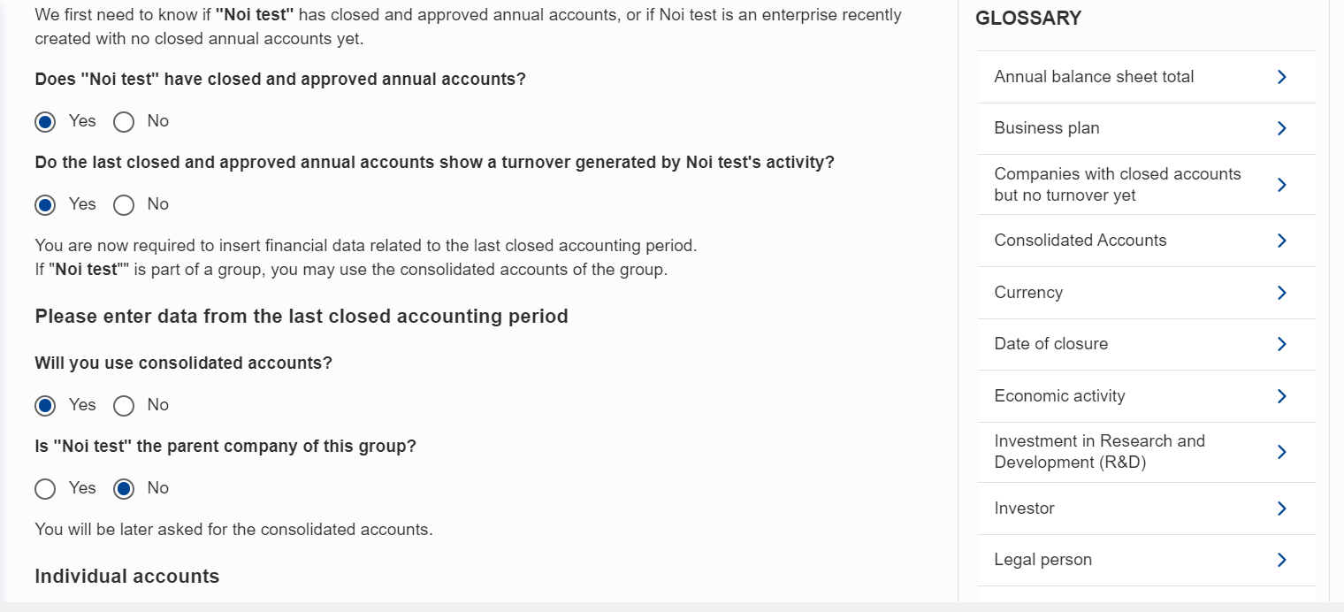Click chevron arrow next to Date of closure
1344x612 pixels.
tap(1282, 344)
